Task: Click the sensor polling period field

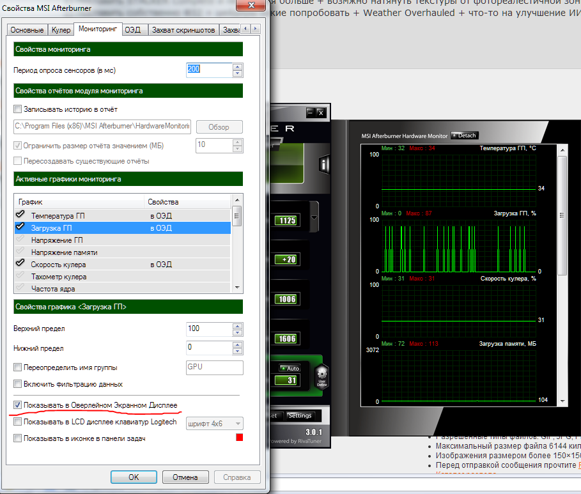Action: [210, 70]
